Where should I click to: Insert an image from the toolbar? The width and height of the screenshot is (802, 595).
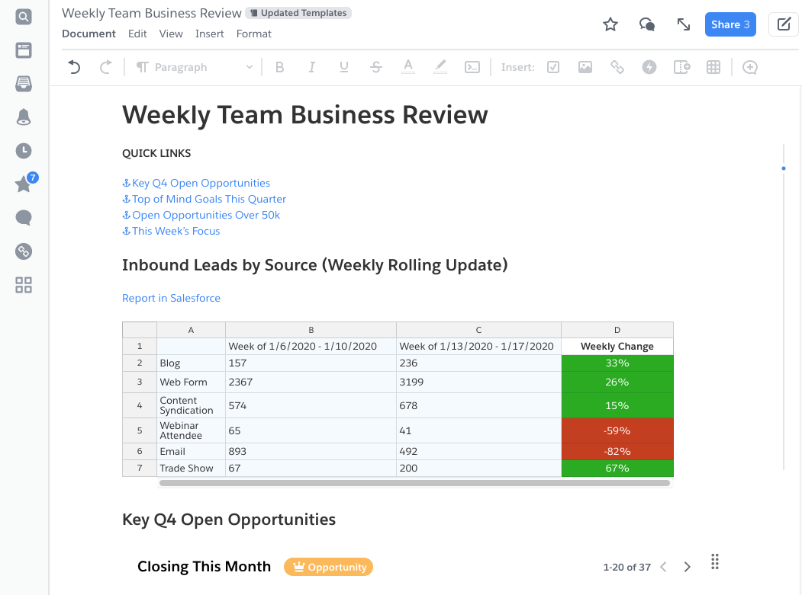click(x=585, y=67)
